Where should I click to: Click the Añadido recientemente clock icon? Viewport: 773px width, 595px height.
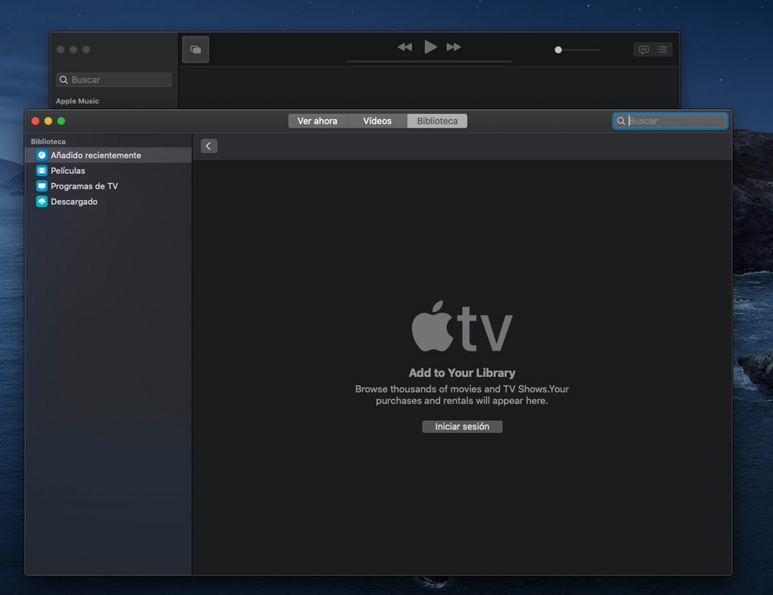[x=42, y=155]
